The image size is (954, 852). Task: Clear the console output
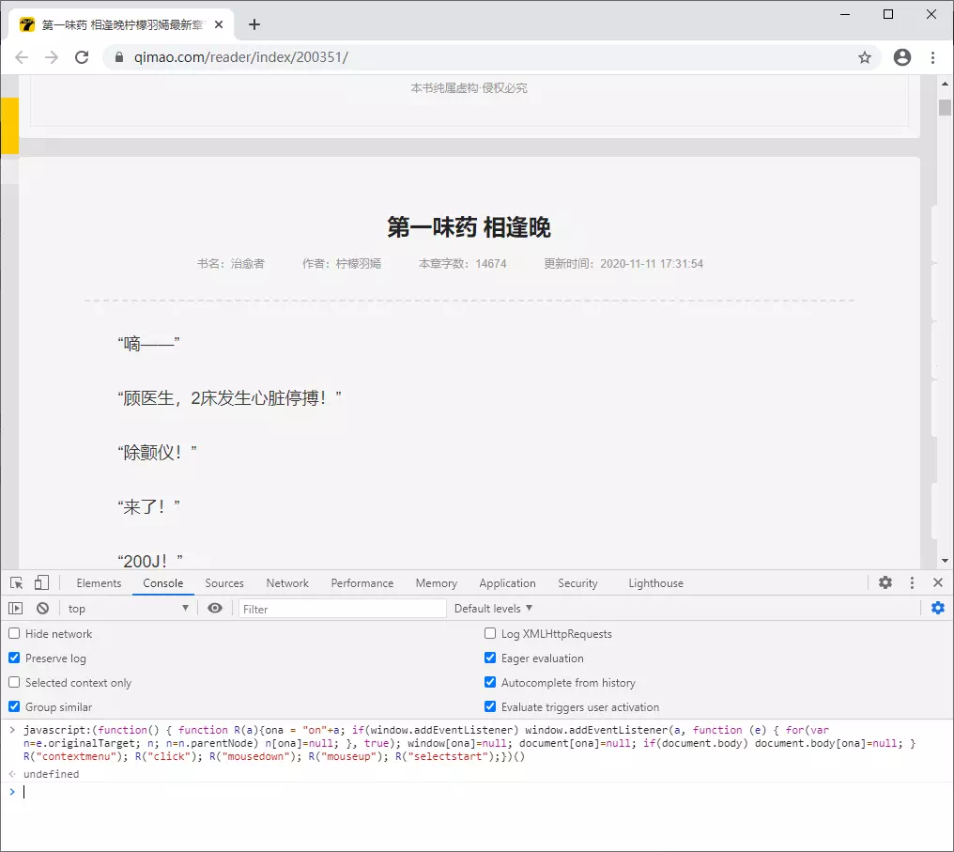tap(42, 608)
